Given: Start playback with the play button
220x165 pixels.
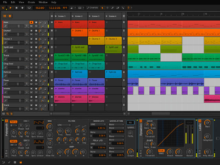Looking at the screenshot, I should point(10,8).
